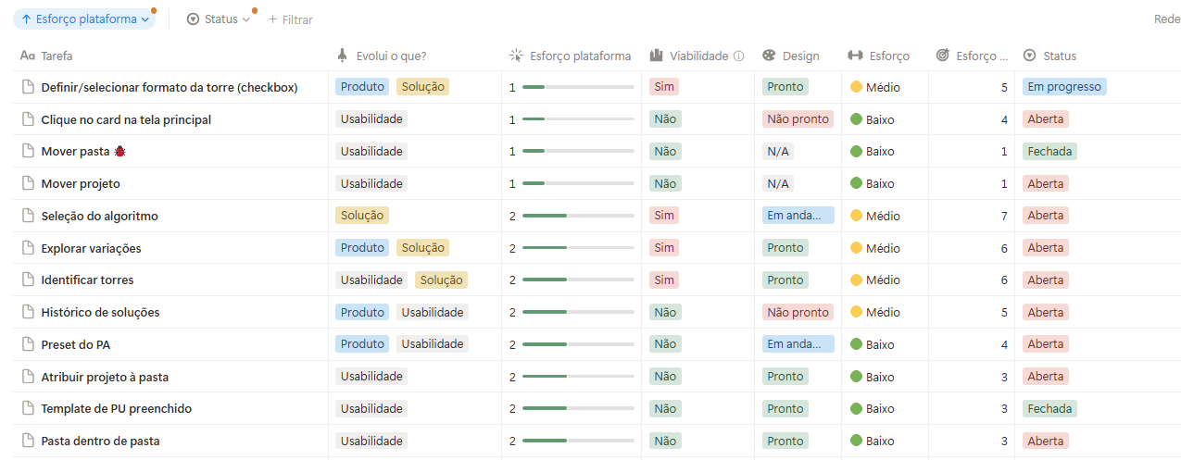Click the Viabilidade column chart icon
The width and height of the screenshot is (1181, 460).
656,56
